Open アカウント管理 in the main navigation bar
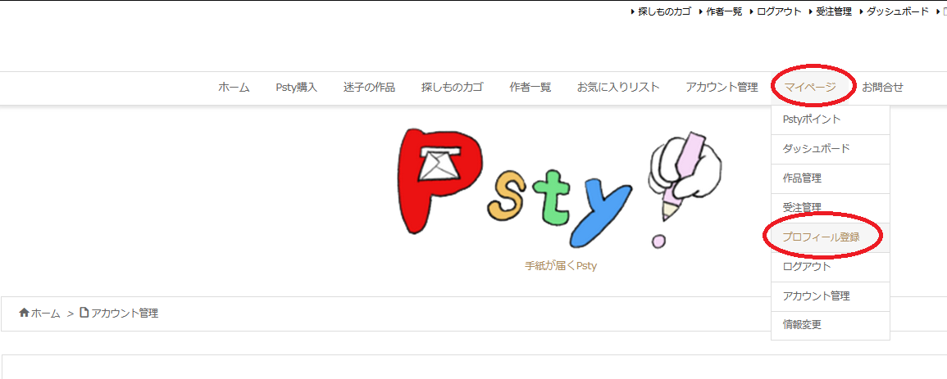This screenshot has height=379, width=947. click(722, 88)
